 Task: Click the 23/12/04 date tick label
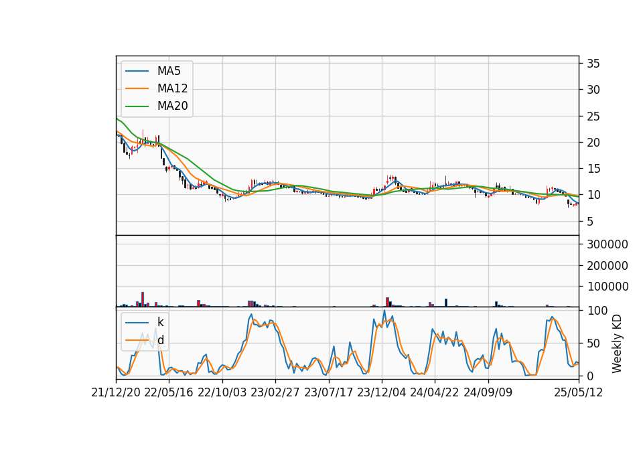(x=382, y=392)
